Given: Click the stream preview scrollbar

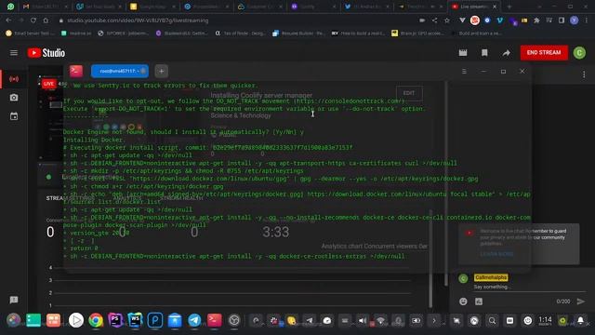Looking at the screenshot, I should [430, 259].
